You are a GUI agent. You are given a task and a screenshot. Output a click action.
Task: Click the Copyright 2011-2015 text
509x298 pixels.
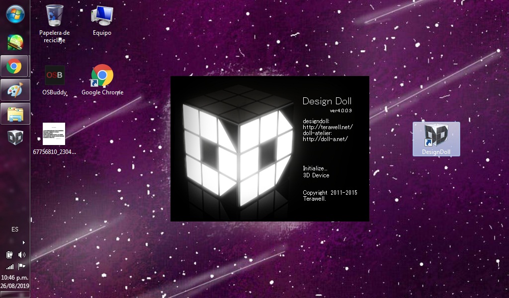[330, 193]
